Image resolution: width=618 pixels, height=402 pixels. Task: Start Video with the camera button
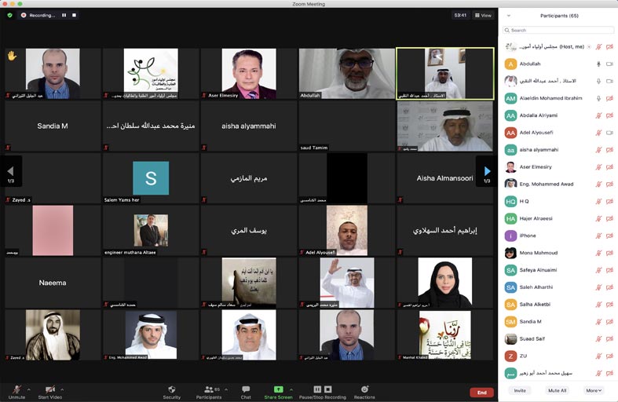click(49, 390)
